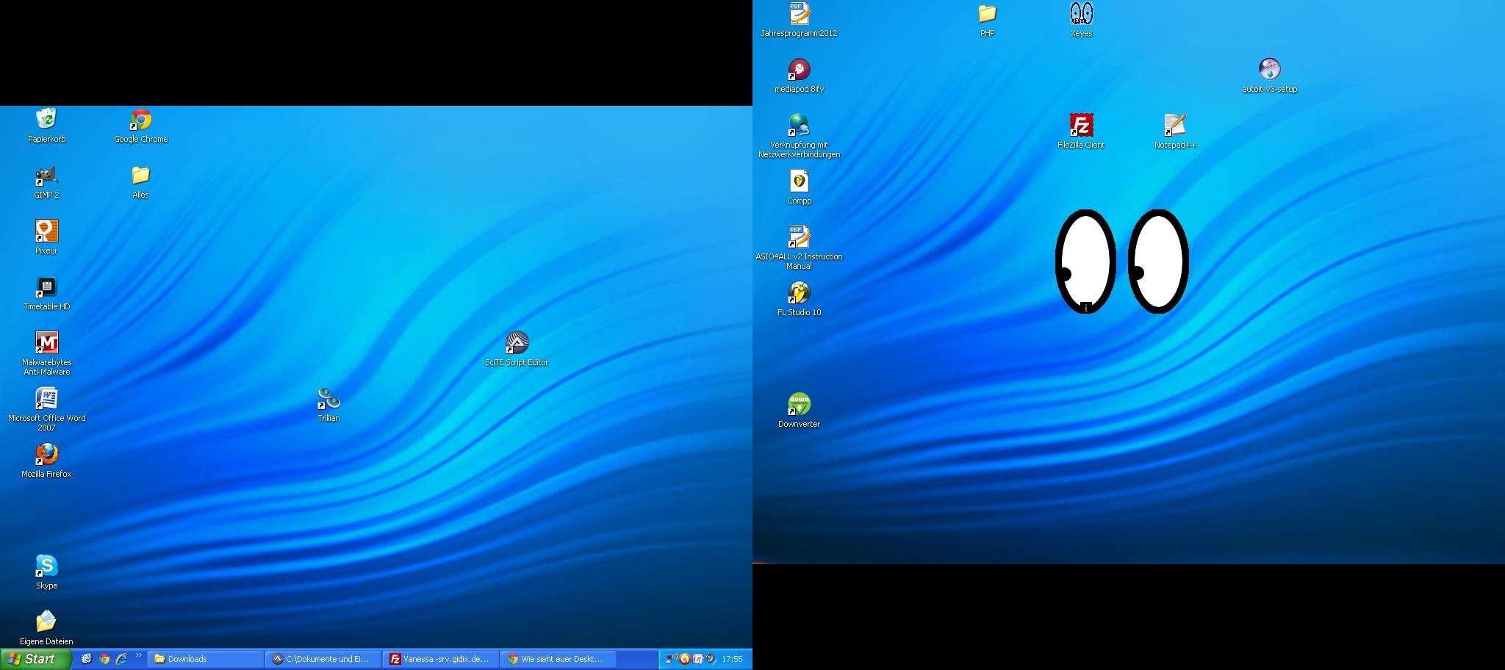
Task: Select the Notepad++ desktop shortcut
Action: [x=1175, y=126]
